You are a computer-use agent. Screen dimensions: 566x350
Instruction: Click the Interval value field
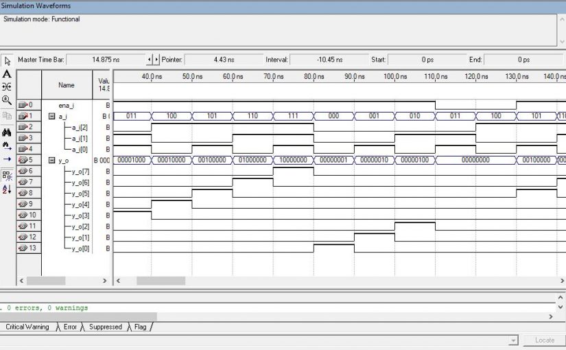[x=329, y=60]
